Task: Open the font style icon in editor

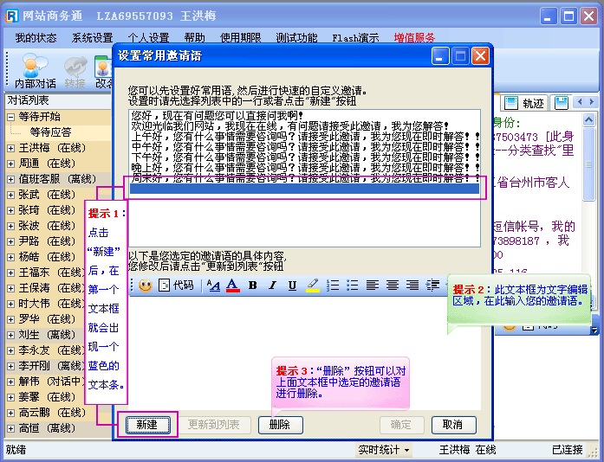Action: [x=213, y=285]
